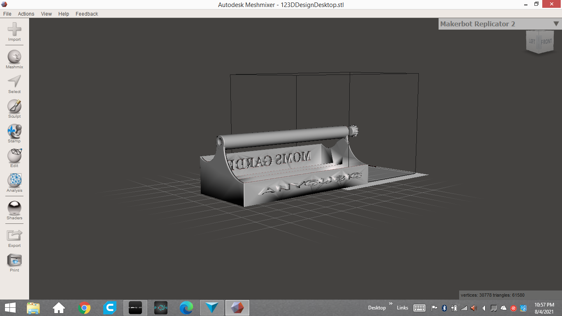Click the orange speaker audio tray icon

[474, 308]
